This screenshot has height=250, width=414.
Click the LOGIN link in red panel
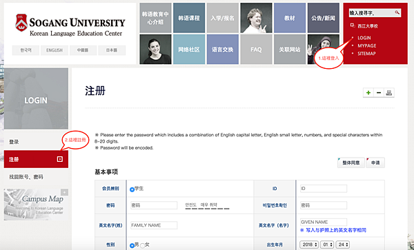364,38
